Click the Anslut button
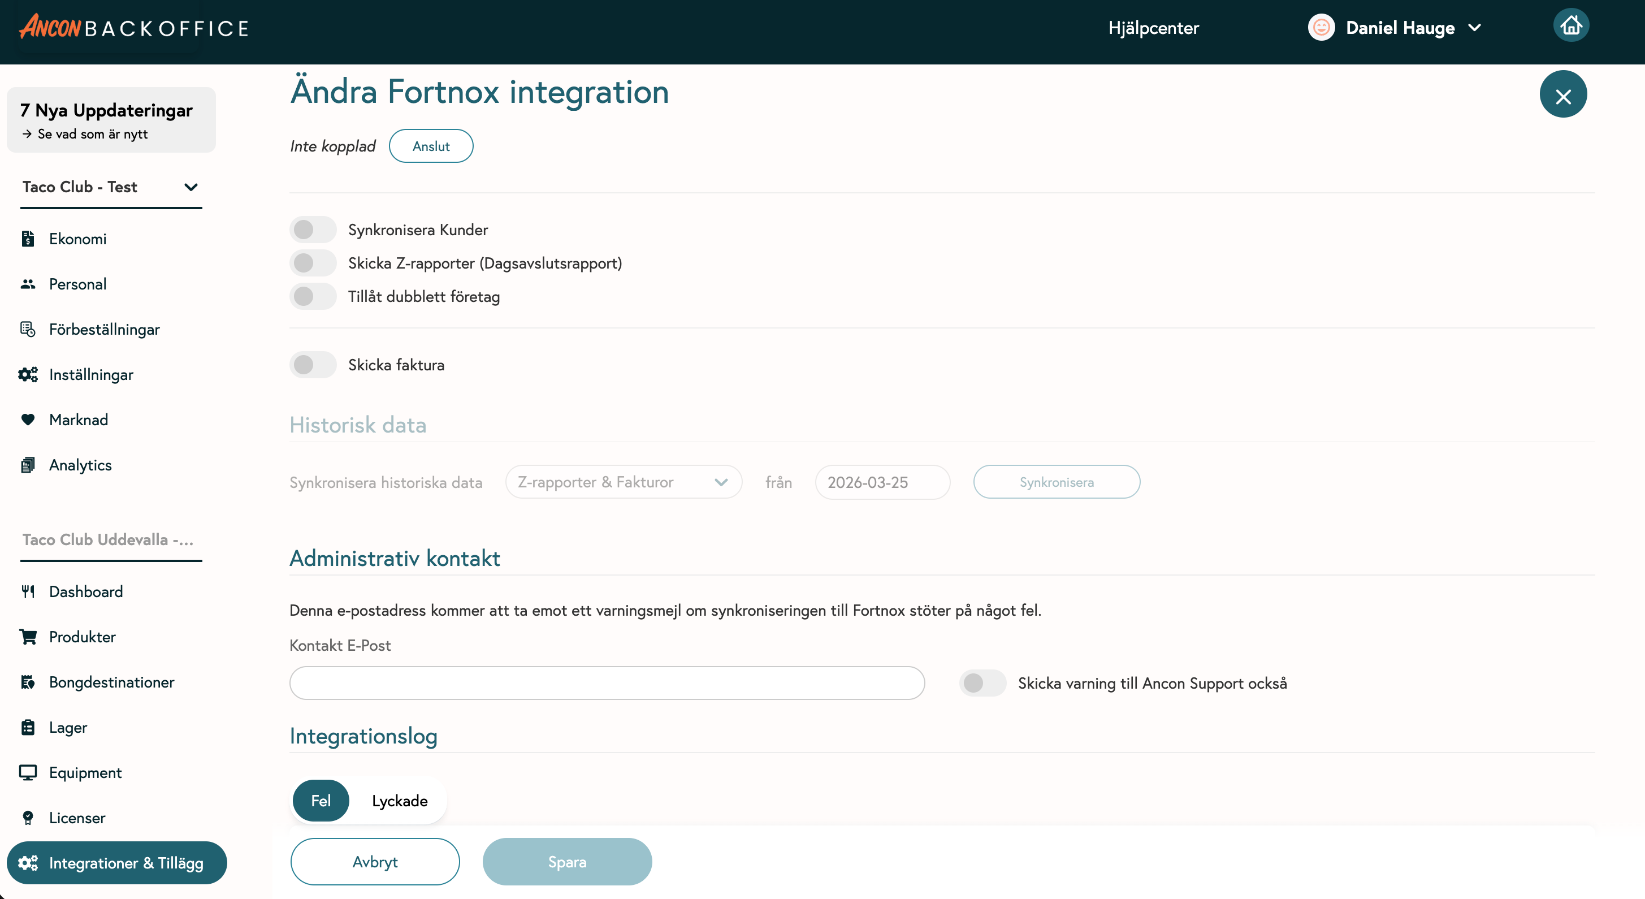The height and width of the screenshot is (899, 1645). [x=431, y=146]
